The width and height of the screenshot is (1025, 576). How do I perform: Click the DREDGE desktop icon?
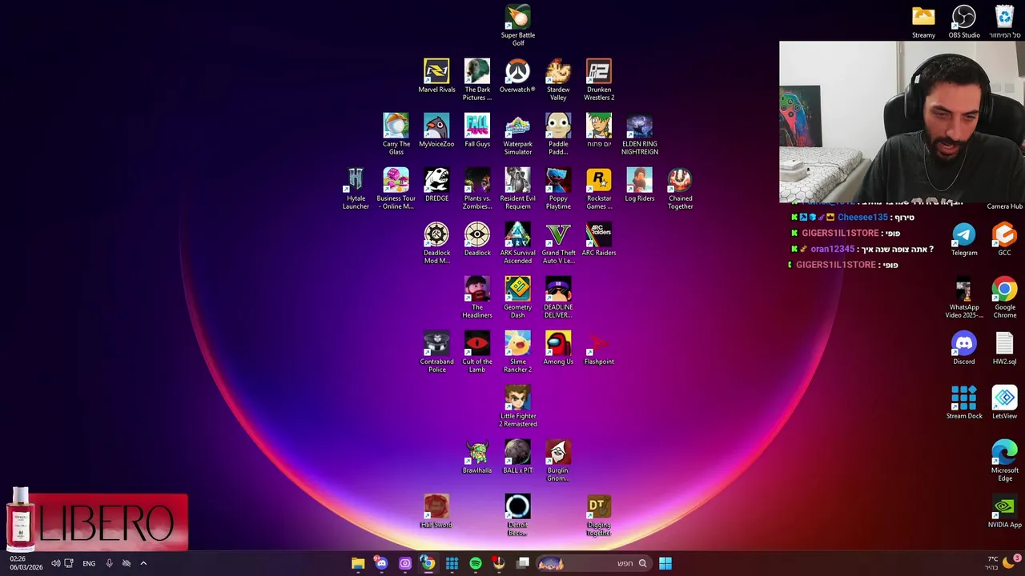(436, 185)
